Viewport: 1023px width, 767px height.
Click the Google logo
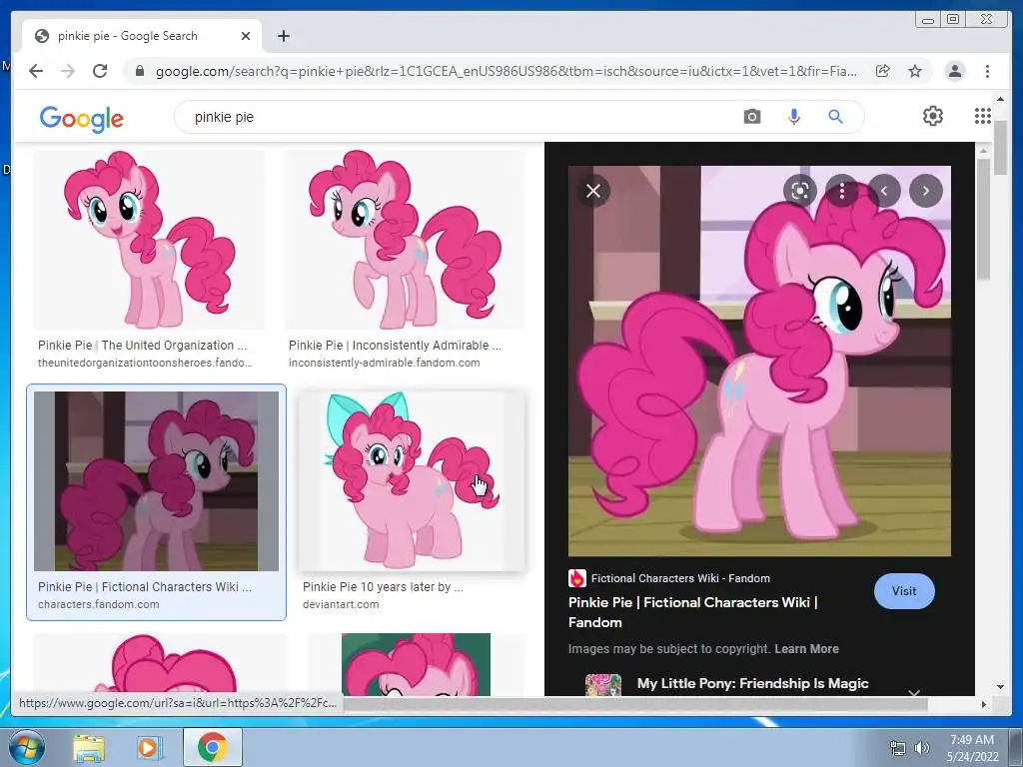[x=82, y=119]
